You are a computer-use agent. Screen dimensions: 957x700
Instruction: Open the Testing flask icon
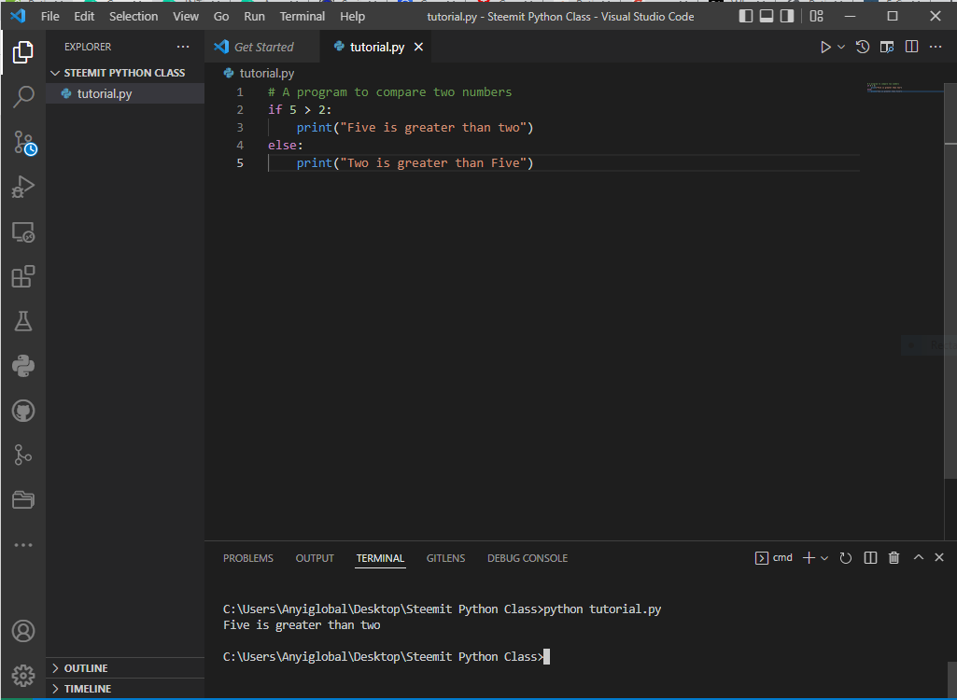coord(23,321)
